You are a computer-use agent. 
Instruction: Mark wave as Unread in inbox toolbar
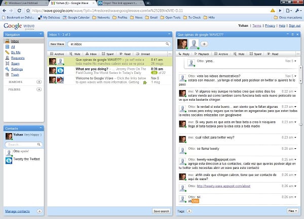(x=143, y=54)
